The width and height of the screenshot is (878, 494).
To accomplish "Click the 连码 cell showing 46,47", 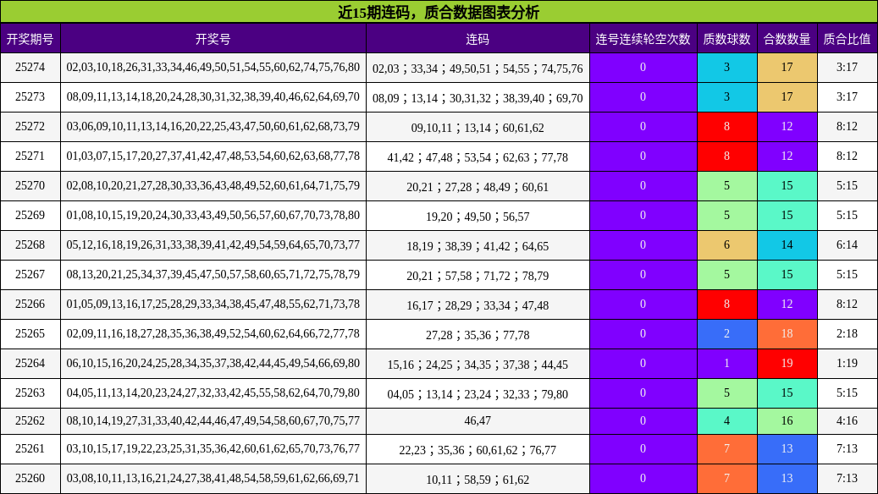I will 478,421.
